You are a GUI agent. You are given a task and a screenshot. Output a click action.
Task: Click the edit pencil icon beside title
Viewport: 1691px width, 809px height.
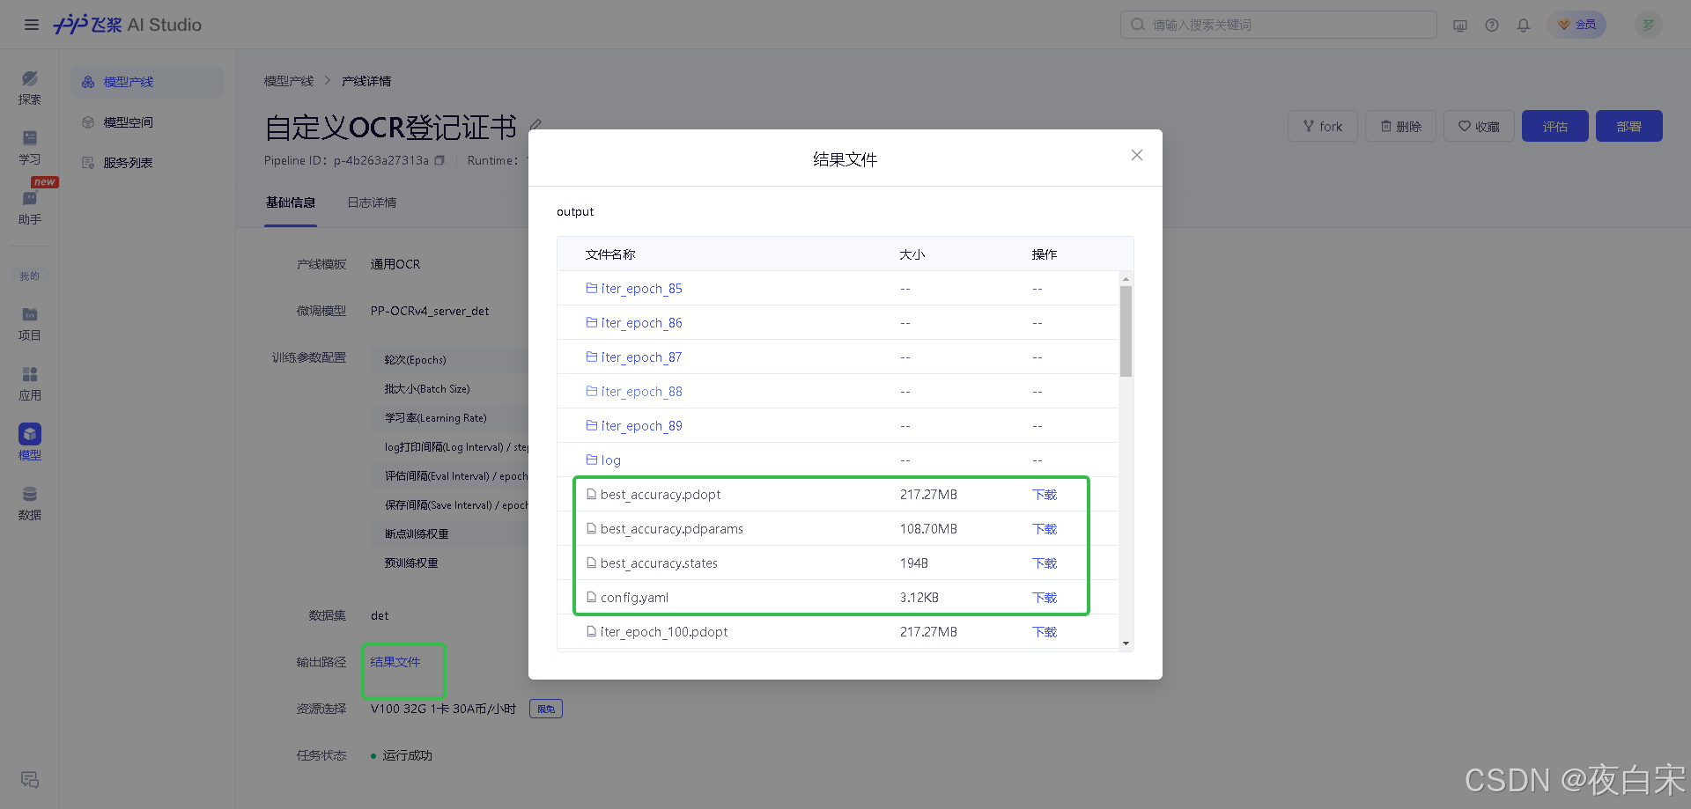coord(535,125)
